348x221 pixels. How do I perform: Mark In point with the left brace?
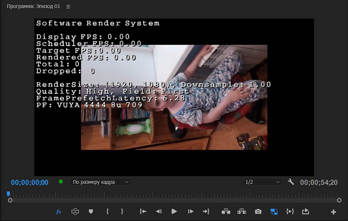pyautogui.click(x=107, y=211)
